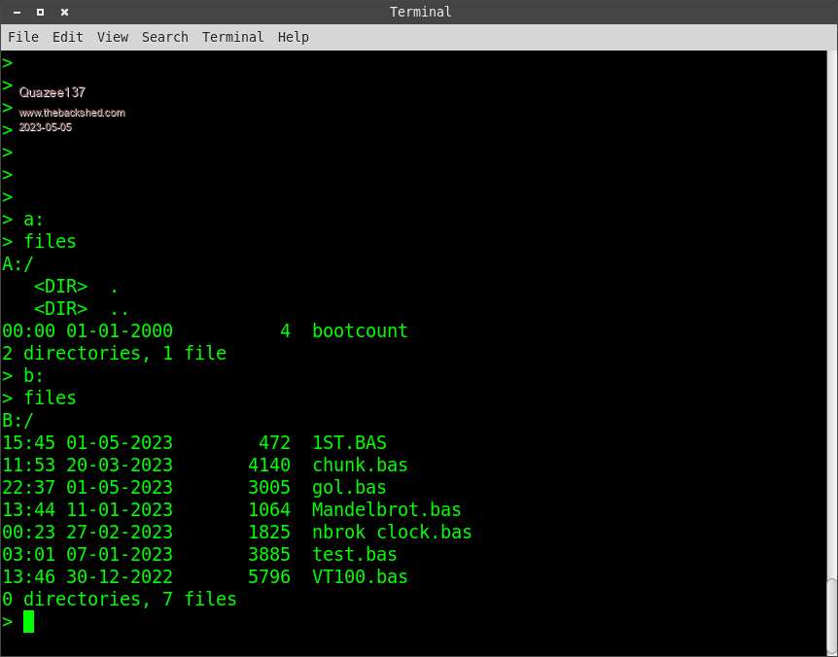Click the 1ST.BAS filename in listing

coord(349,442)
